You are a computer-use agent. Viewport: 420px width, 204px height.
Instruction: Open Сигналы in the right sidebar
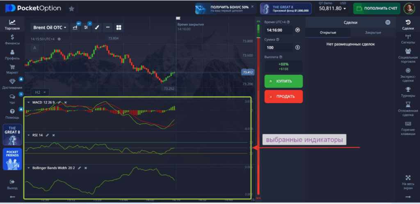click(408, 38)
